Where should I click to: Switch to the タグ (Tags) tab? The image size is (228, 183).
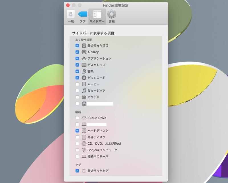pos(82,16)
